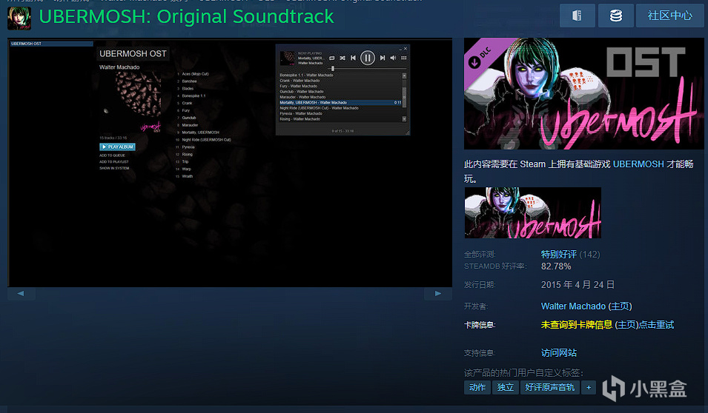Select track 11 'Pyrexia' in album list
708x413 pixels.
(188, 147)
